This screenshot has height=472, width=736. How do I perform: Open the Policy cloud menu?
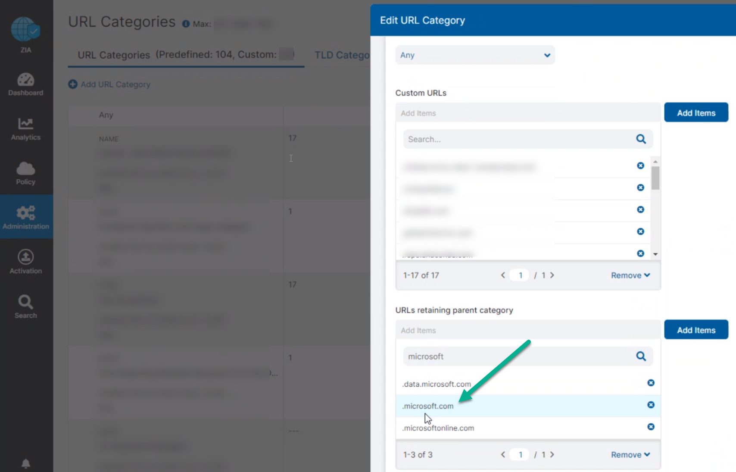tap(25, 173)
